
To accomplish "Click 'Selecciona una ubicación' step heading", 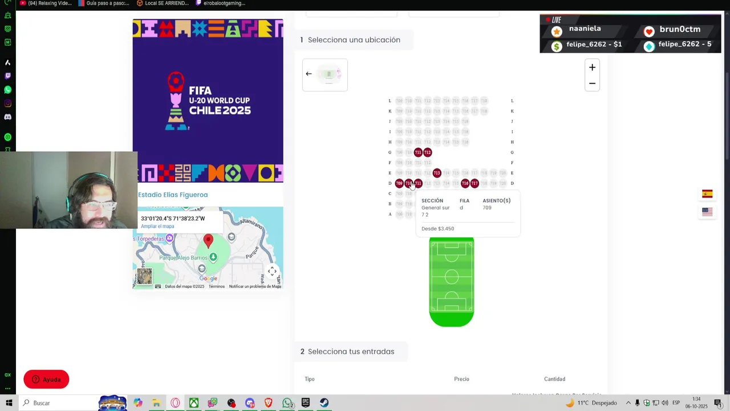I will tap(354, 40).
